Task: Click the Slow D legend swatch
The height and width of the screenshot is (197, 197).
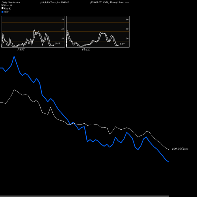Action: point(2,5)
